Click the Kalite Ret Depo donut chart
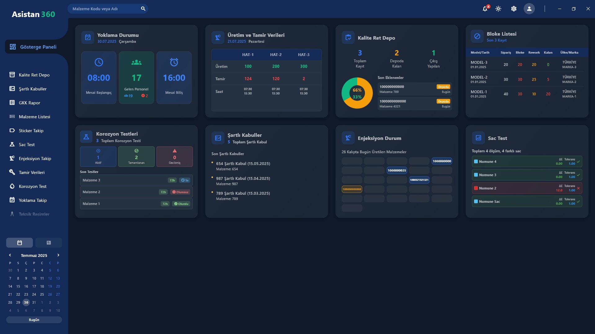 coord(357,93)
